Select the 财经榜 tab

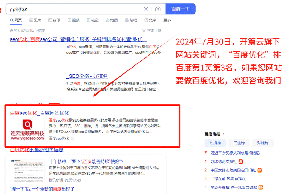(263, 143)
